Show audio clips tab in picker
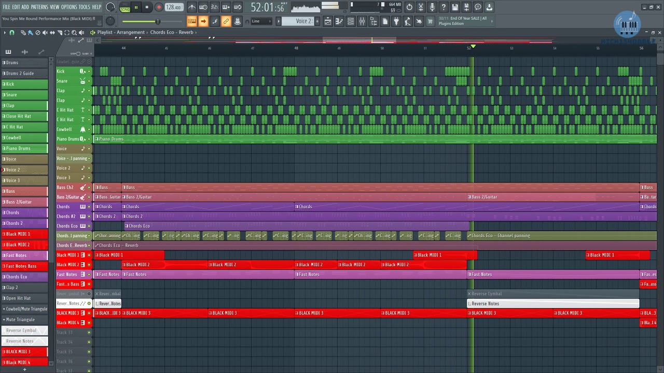The image size is (664, 373). pyautogui.click(x=24, y=52)
